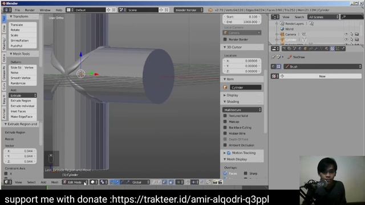
Task: Open the Object properties tab icon
Action: click(x=305, y=48)
